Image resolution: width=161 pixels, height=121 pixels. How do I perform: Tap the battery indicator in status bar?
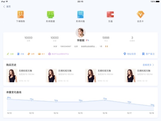click(x=158, y=1)
